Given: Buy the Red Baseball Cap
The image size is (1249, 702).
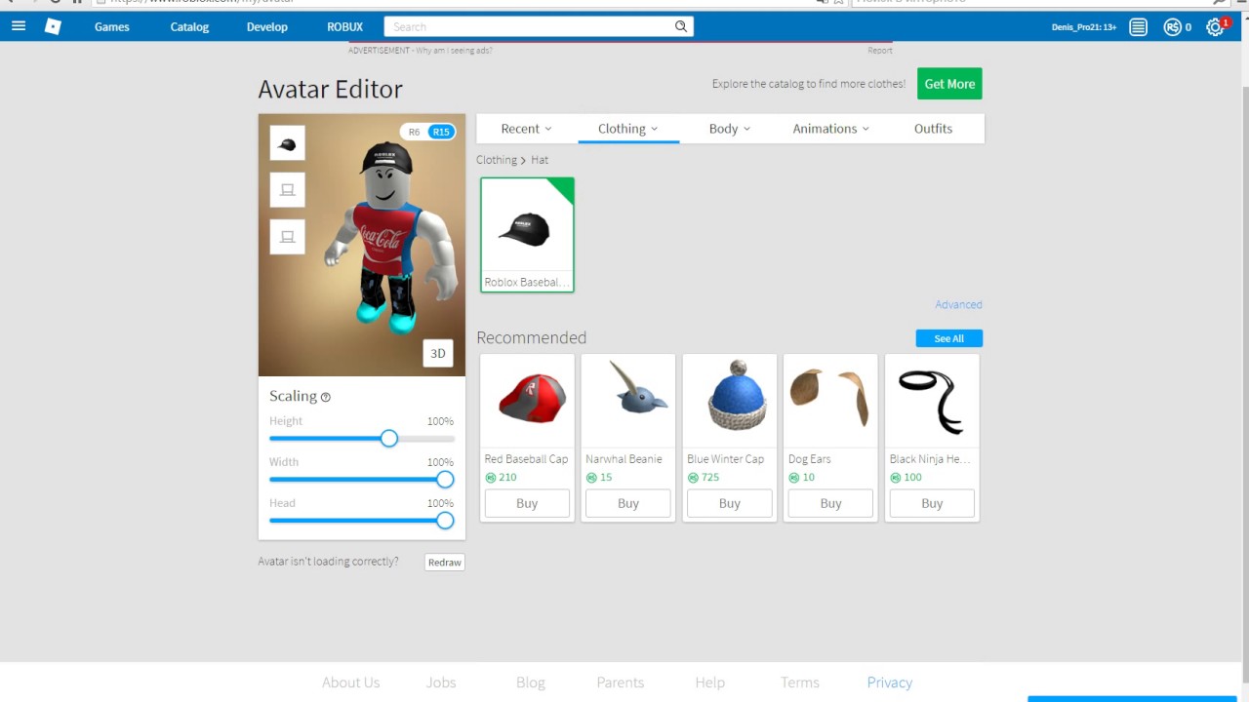Looking at the screenshot, I should (527, 503).
